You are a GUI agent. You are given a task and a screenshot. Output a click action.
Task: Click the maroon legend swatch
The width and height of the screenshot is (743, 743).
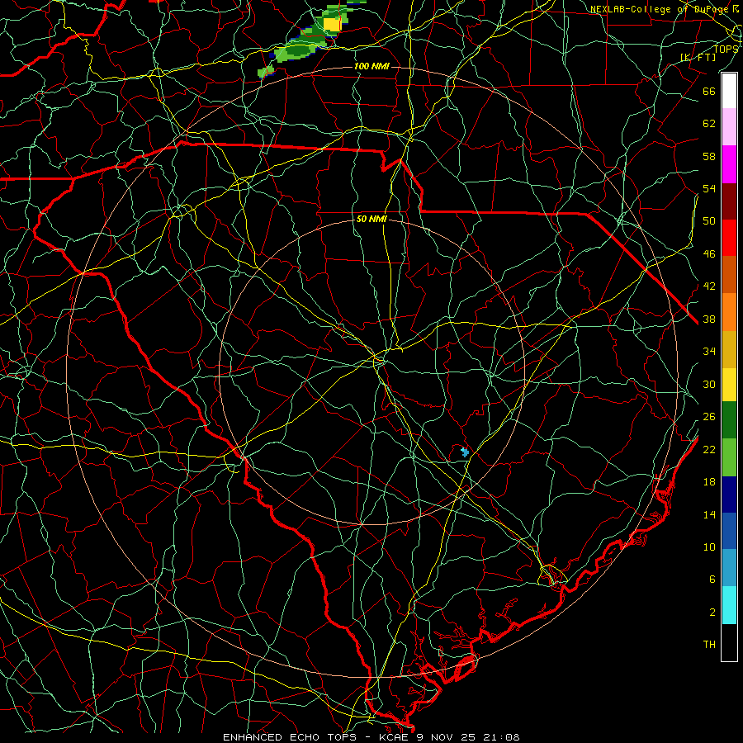coord(729,201)
